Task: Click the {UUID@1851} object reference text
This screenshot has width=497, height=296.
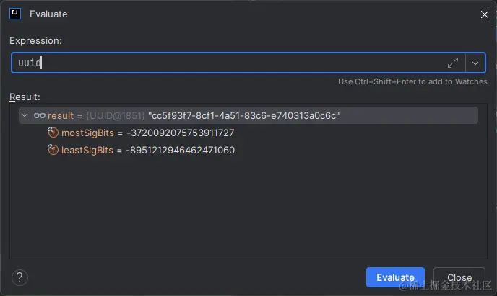Action: click(x=116, y=116)
